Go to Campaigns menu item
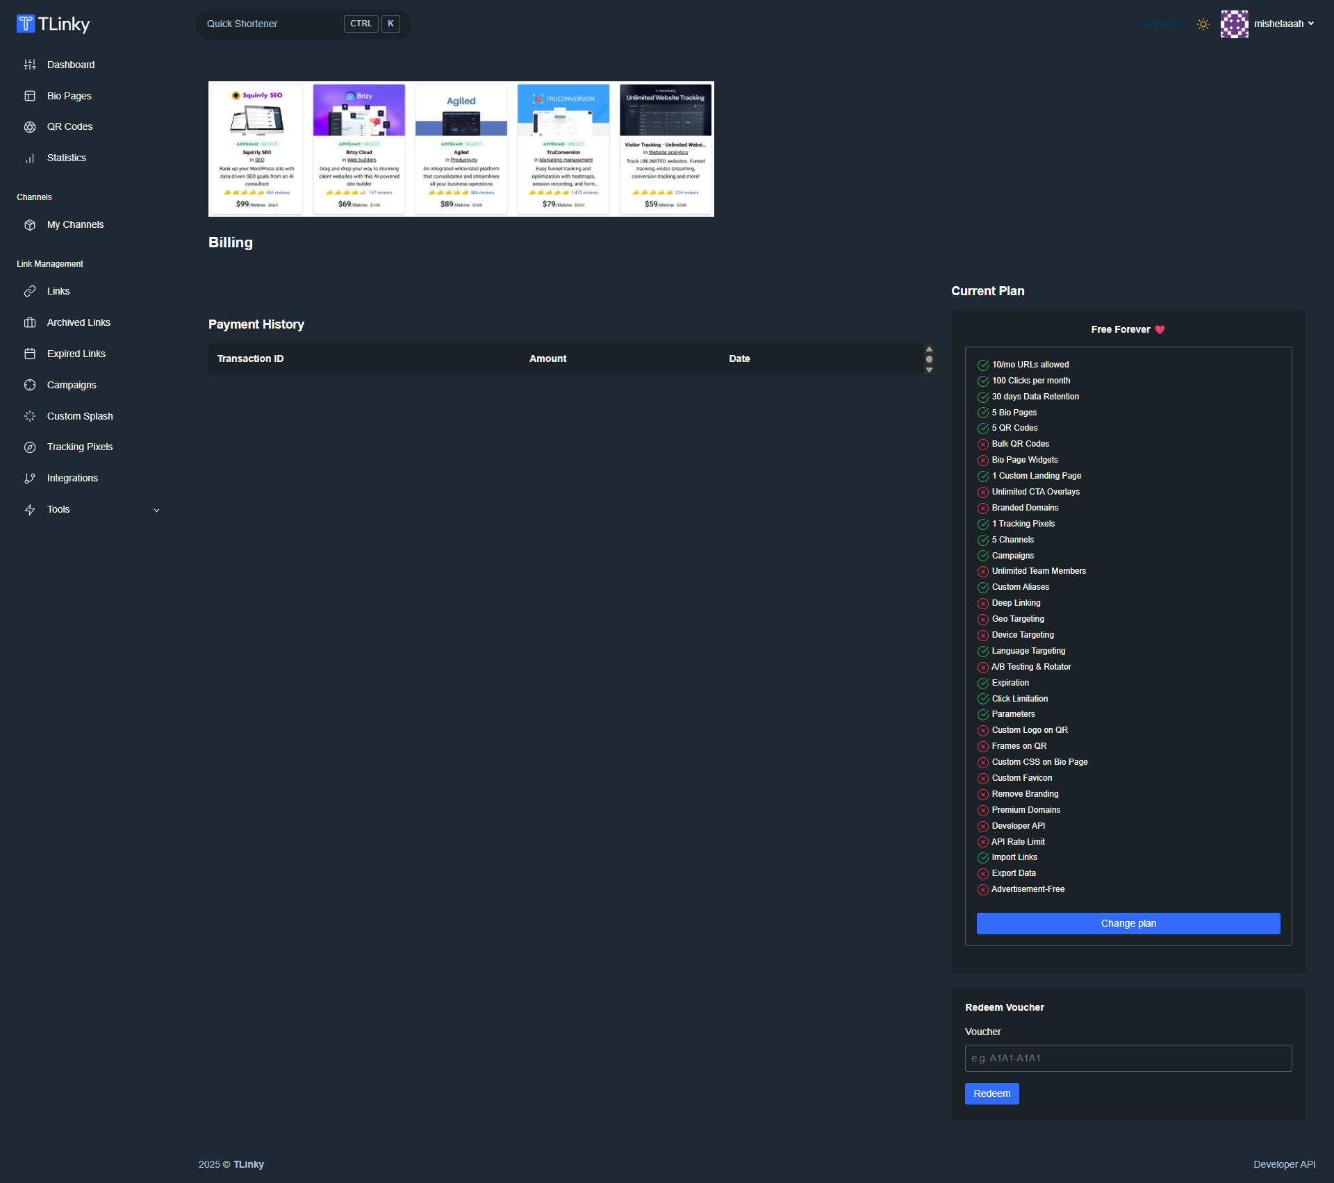Viewport: 1334px width, 1183px height. (72, 385)
